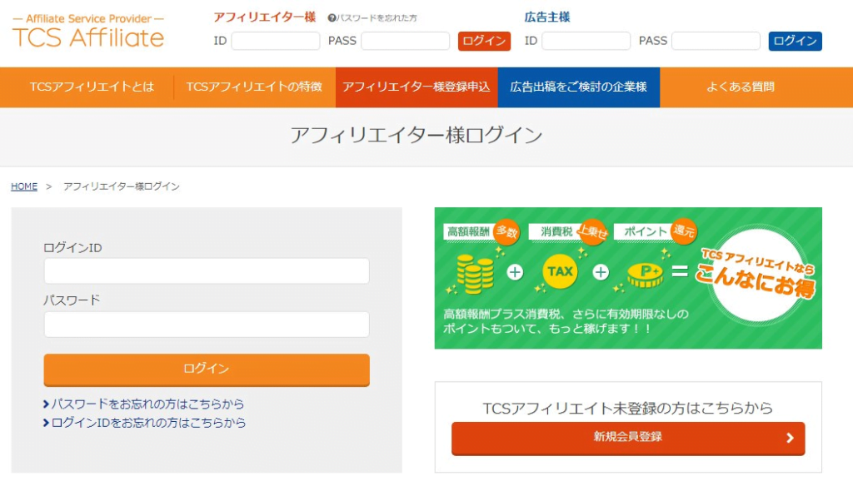Click the TCS Affiliate logo
The height and width of the screenshot is (481, 853).
[88, 32]
